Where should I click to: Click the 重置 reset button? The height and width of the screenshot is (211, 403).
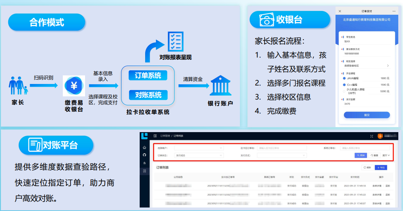point(374,155)
